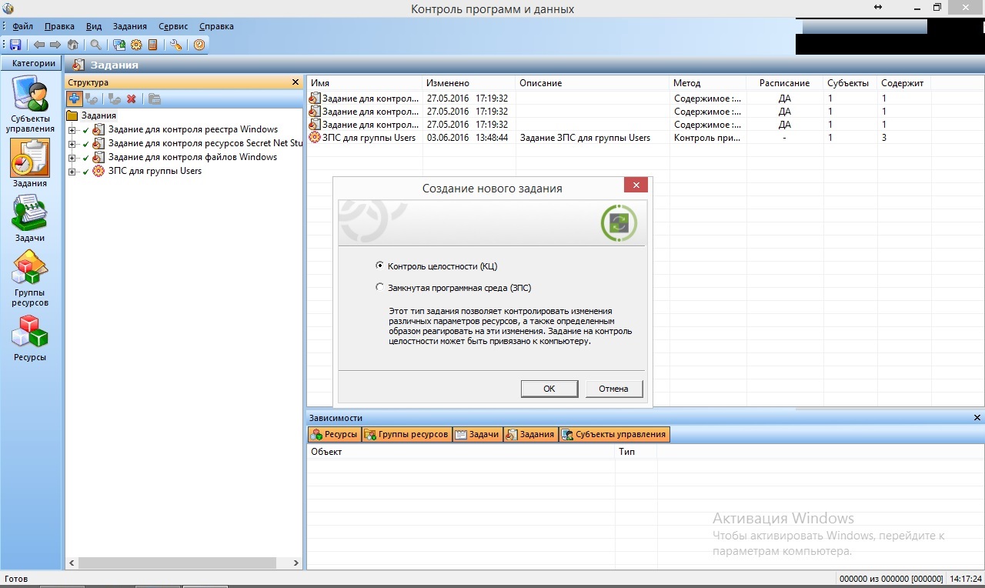This screenshot has width=985, height=588.
Task: Expand the ЗПС для группы Users tree node
Action: coord(72,171)
